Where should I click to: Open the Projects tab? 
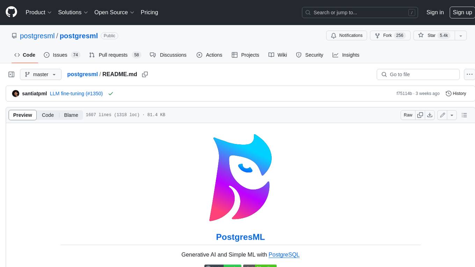tap(245, 55)
